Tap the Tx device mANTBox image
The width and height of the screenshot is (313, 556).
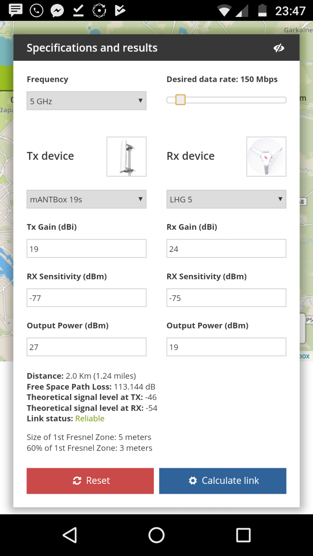coord(127,156)
